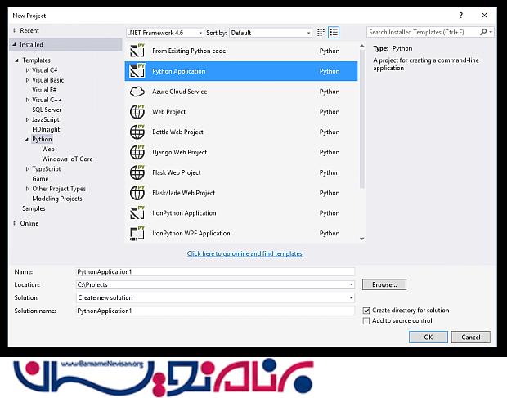Image resolution: width=507 pixels, height=398 pixels.
Task: Click the From Existing Python code template icon
Action: click(137, 51)
